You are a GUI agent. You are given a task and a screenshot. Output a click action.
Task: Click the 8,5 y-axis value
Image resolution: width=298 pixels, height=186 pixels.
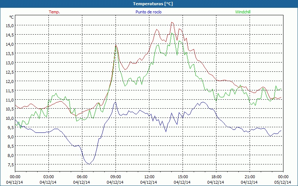pyautogui.click(x=10, y=146)
